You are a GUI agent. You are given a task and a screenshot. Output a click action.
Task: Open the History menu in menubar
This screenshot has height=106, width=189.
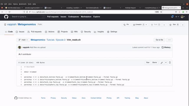coord(15,4)
